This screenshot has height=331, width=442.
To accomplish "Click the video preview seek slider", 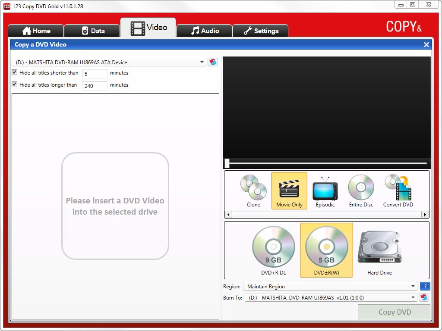I will tap(327, 163).
